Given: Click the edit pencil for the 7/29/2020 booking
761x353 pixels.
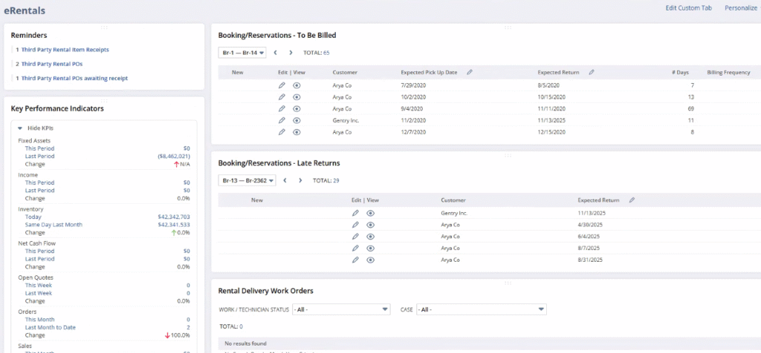Looking at the screenshot, I should (282, 86).
